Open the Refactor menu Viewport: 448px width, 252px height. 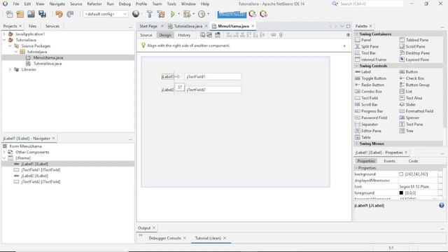94,4
